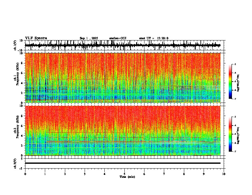Click the "-7" label on ch.1 color bar
This screenshot has height=195, width=252.
pyautogui.click(x=234, y=99)
